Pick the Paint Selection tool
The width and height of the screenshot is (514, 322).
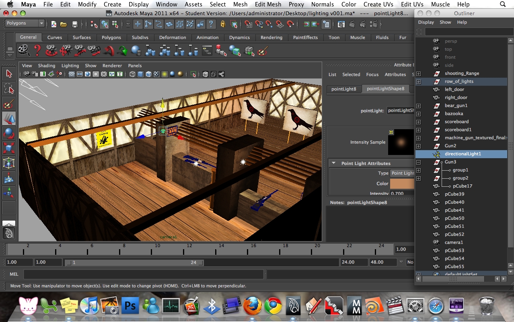[x=9, y=104]
